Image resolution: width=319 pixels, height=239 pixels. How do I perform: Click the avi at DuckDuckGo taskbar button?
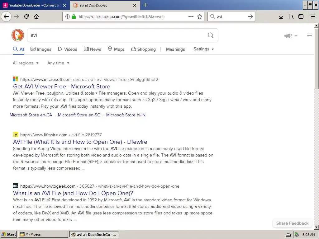(x=94, y=235)
